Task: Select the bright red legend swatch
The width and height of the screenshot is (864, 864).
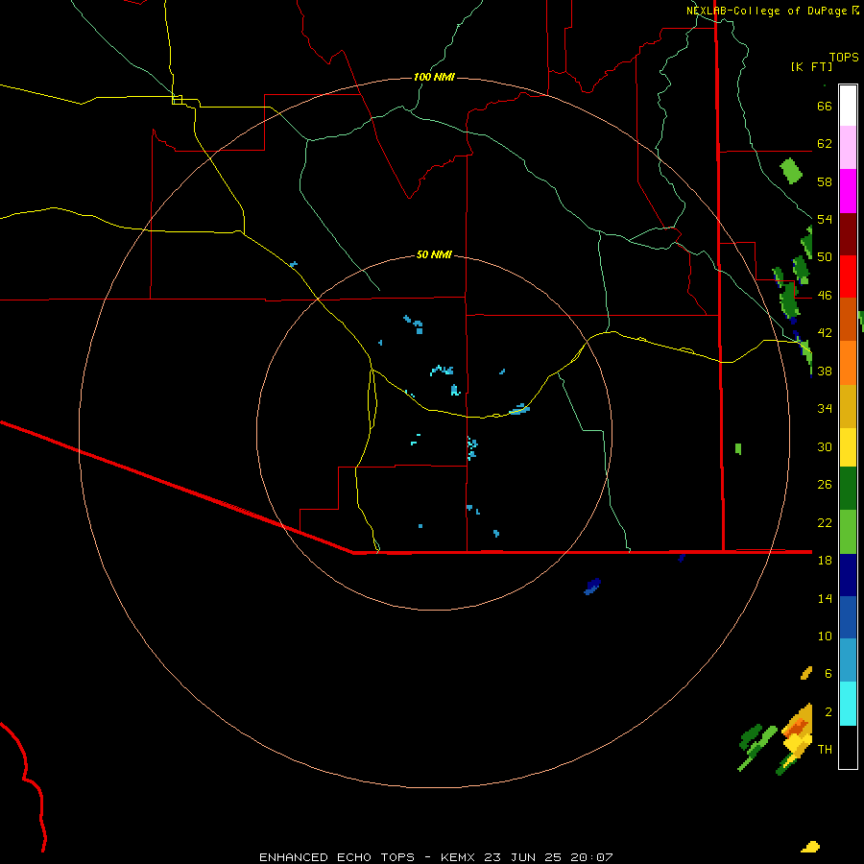Action: point(848,276)
